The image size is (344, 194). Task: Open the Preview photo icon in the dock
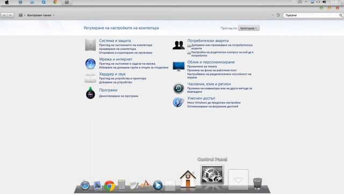[x=97, y=185]
